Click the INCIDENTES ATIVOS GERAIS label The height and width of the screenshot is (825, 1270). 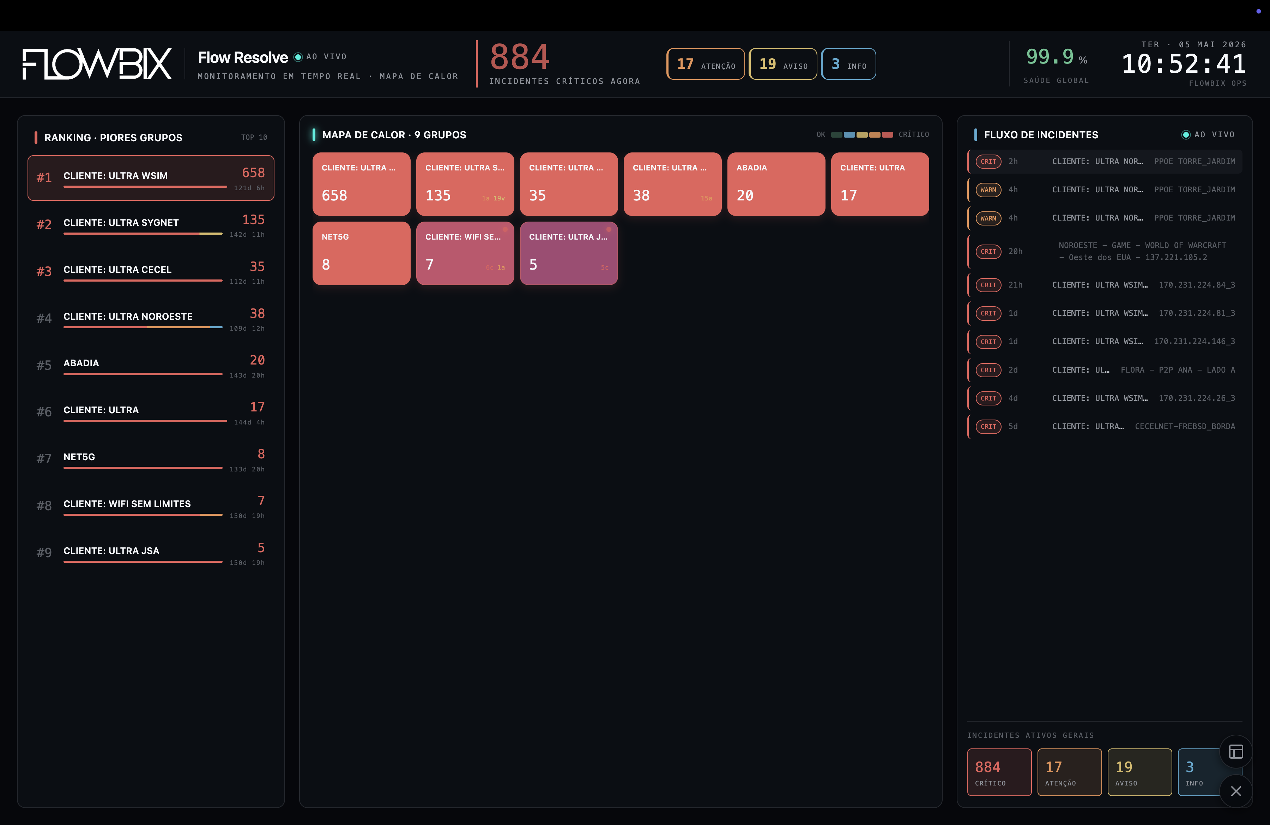pyautogui.click(x=1030, y=735)
